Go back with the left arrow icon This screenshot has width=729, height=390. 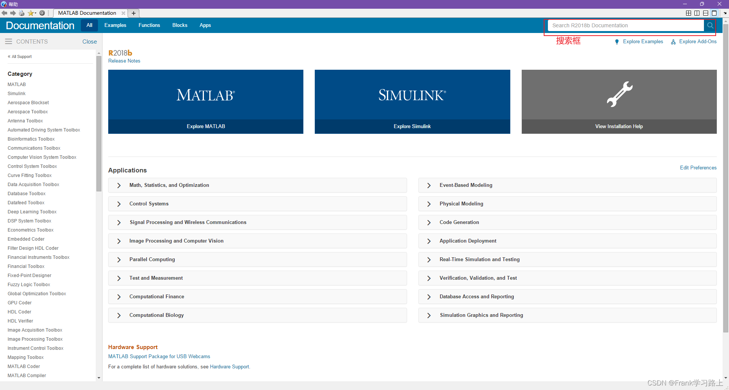point(5,13)
